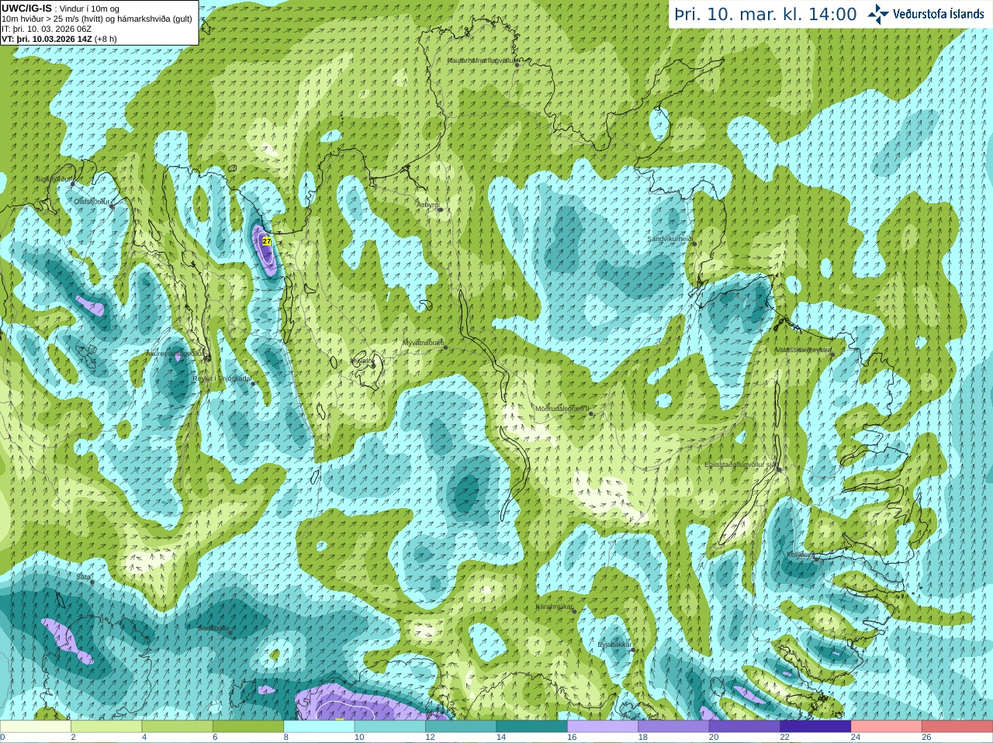Select the Ásbyrgi station dot
Image resolution: width=993 pixels, height=743 pixels.
tap(440, 209)
